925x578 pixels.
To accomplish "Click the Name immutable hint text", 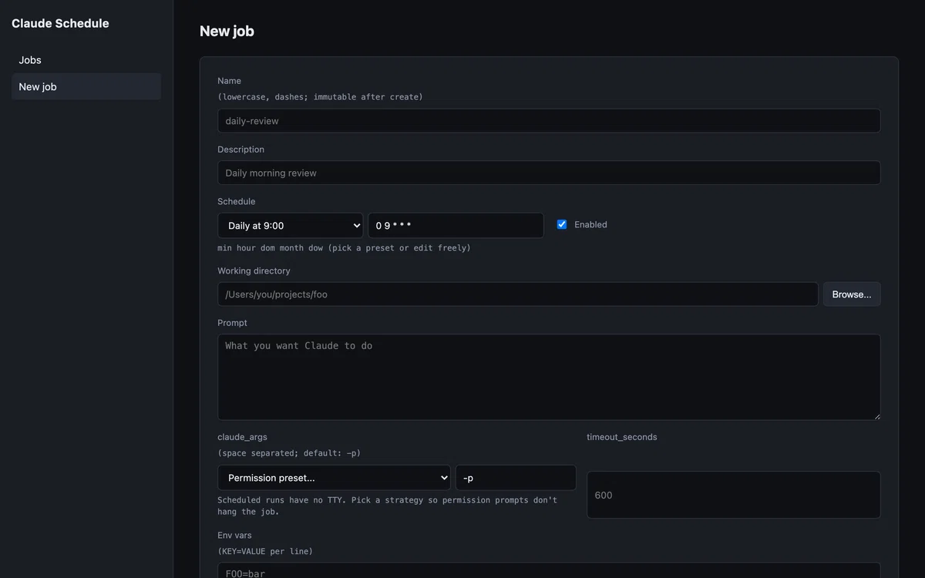I will point(320,97).
